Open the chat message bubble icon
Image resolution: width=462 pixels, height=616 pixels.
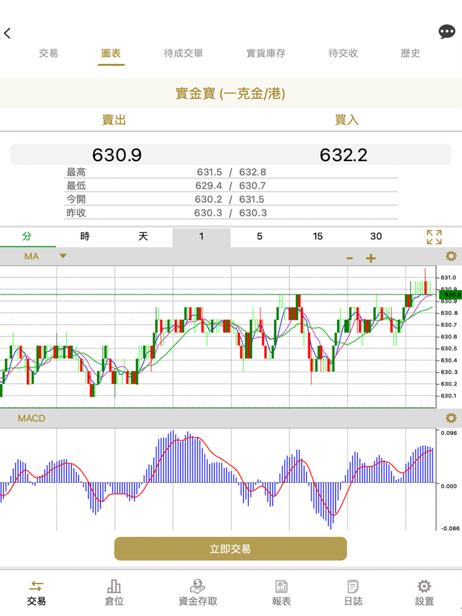[447, 32]
